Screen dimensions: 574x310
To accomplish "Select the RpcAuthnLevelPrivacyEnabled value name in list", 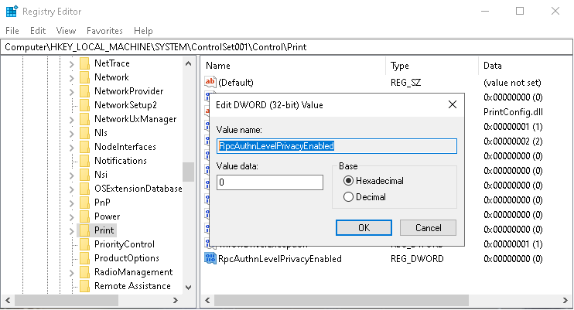I will pyautogui.click(x=280, y=259).
